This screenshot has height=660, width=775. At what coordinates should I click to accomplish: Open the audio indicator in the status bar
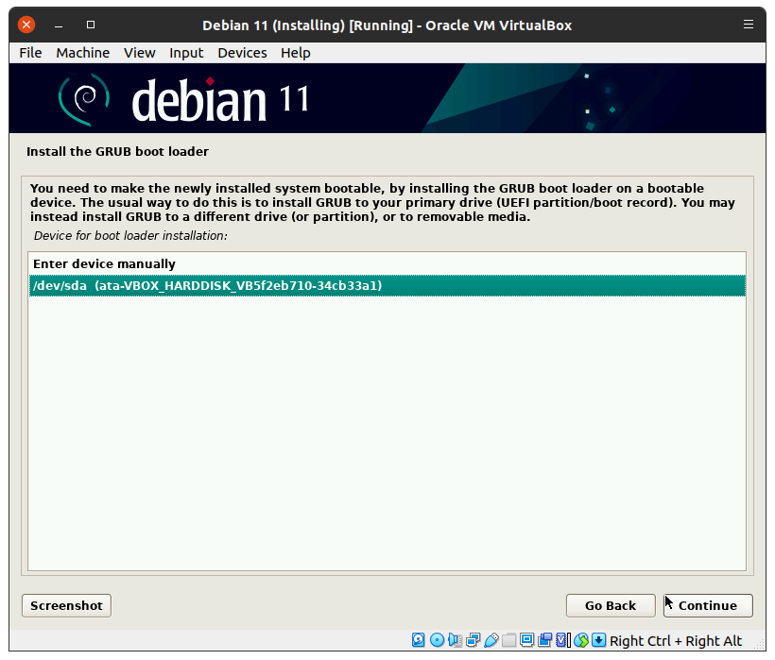(x=455, y=641)
